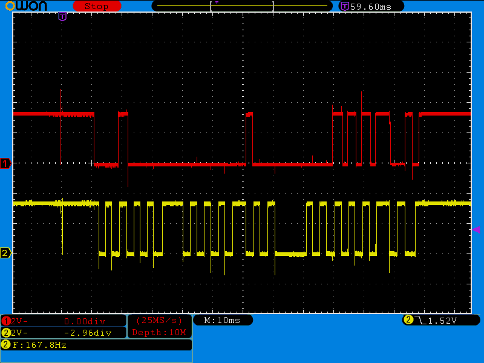Screen dimensions: 484x363
Task: Click the F:167.8Hz frequency measurement
Action: click(40, 345)
